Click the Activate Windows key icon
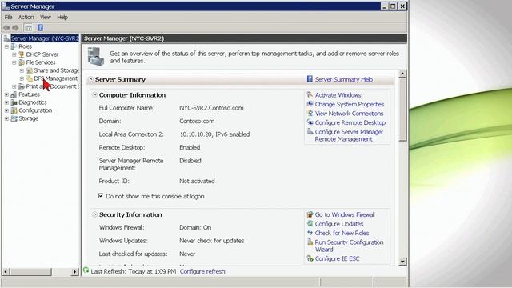The height and width of the screenshot is (288, 512). [x=310, y=94]
